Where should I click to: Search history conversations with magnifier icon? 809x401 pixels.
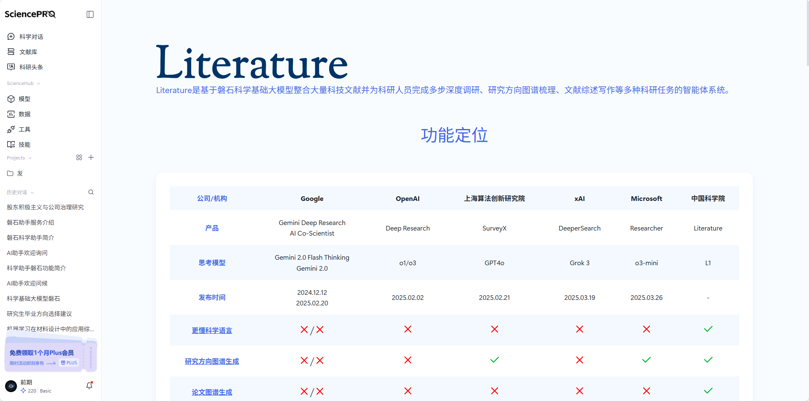tap(91, 192)
